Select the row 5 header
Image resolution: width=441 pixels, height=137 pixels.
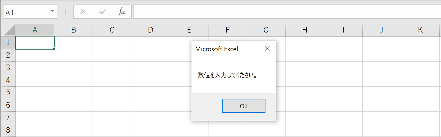[8, 92]
